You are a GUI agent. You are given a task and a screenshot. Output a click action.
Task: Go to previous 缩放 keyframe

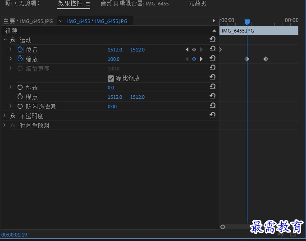pos(187,59)
